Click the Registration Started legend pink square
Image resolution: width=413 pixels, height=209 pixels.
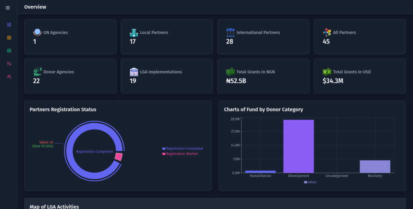(164, 154)
